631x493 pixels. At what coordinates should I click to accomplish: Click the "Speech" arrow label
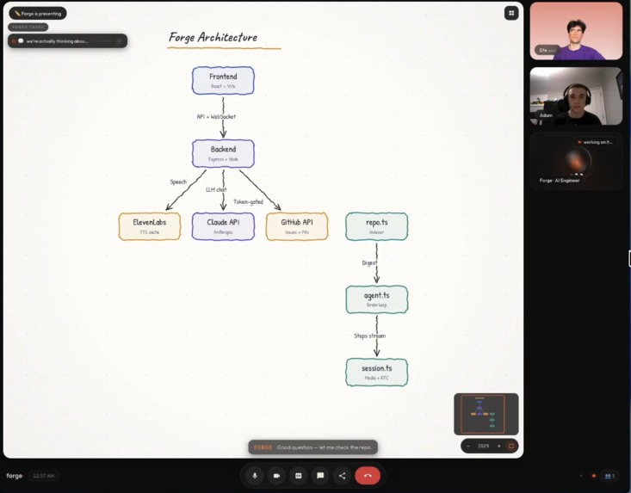tap(178, 182)
